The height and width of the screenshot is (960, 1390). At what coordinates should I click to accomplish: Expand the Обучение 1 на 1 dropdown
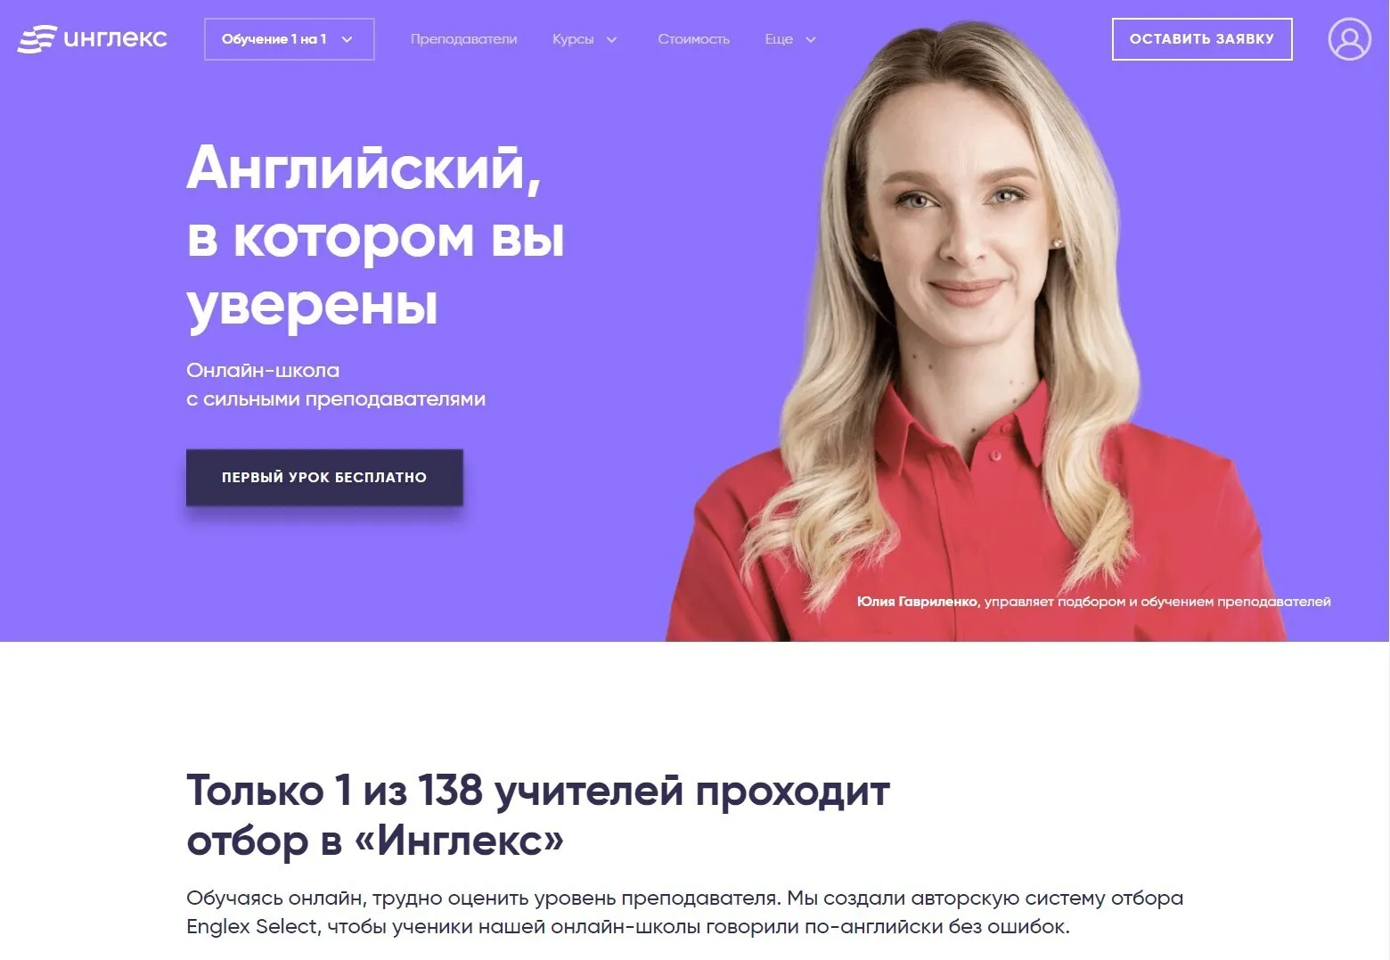[x=289, y=39]
